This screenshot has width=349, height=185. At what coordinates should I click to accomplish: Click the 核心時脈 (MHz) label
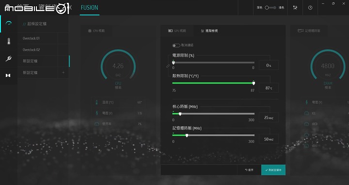tap(185, 107)
